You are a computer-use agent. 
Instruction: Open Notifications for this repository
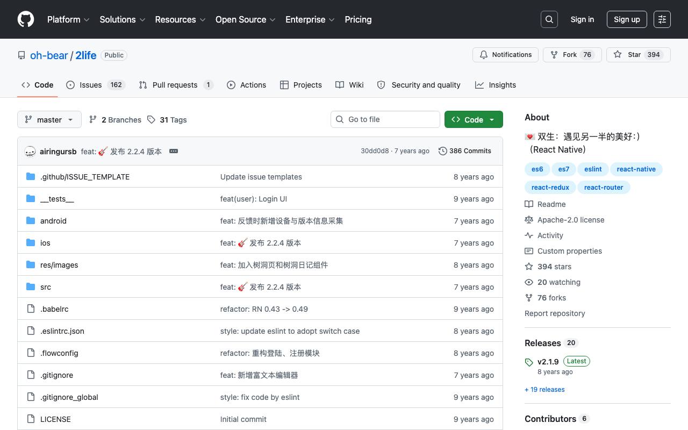pyautogui.click(x=505, y=55)
